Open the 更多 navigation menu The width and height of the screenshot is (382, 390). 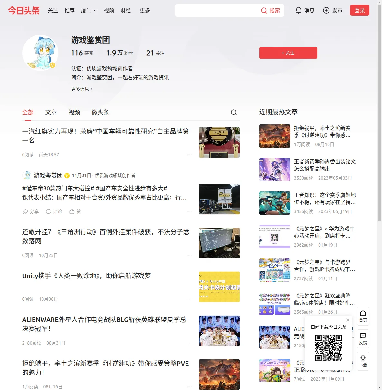(145, 11)
